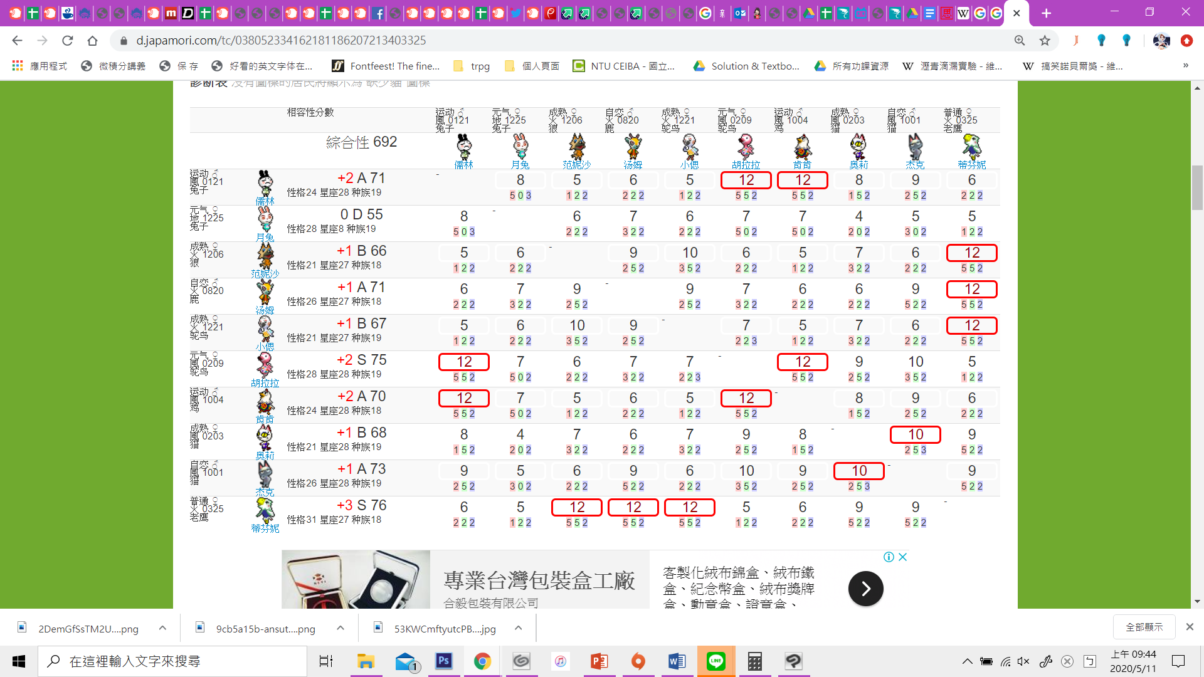
Task: Open a new browser tab
Action: [1046, 13]
